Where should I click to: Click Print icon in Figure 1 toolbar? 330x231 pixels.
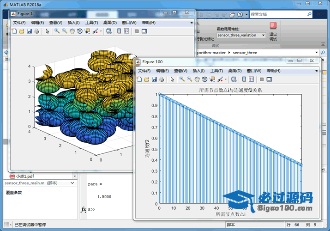(36, 31)
